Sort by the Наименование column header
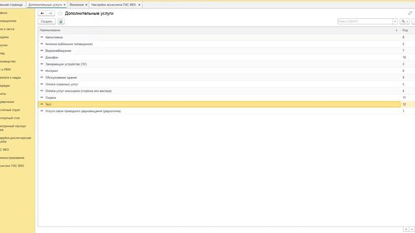Viewport: 415px width, 233px height. coord(219,30)
